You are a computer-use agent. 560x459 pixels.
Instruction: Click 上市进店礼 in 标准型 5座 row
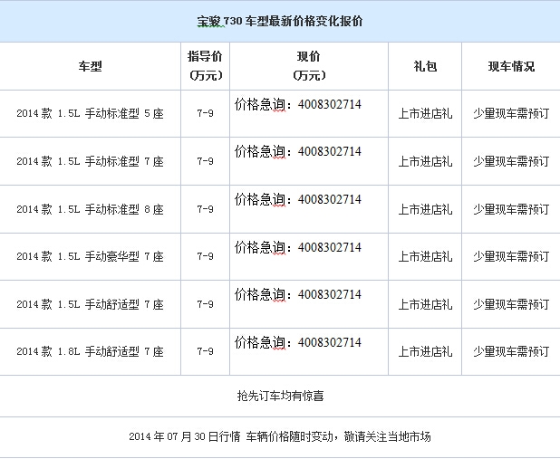[425, 113]
